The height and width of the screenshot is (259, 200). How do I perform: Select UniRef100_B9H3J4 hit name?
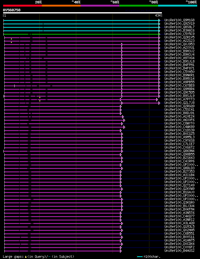coord(179,55)
